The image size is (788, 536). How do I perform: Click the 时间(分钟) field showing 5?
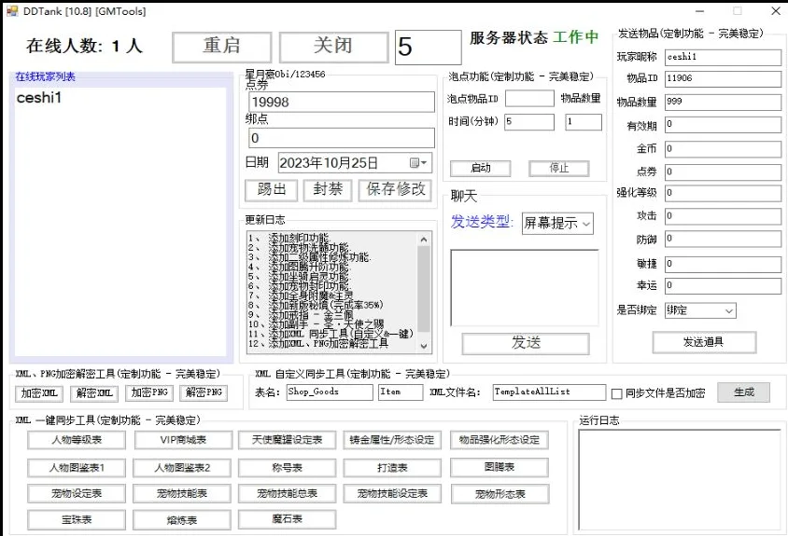[529, 121]
